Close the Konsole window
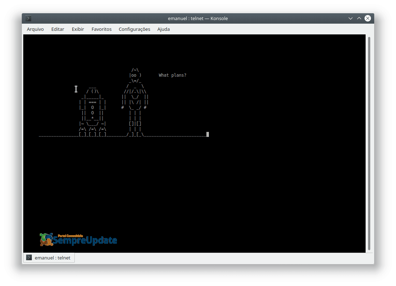Image resolution: width=396 pixels, height=286 pixels. [x=368, y=18]
